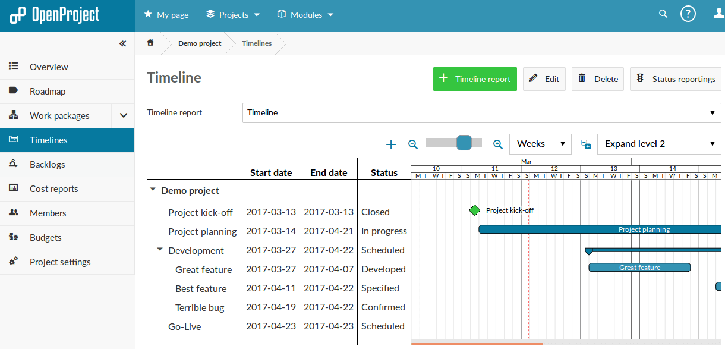This screenshot has width=725, height=349.
Task: Open Project settings from the sidebar
Action: tap(59, 262)
